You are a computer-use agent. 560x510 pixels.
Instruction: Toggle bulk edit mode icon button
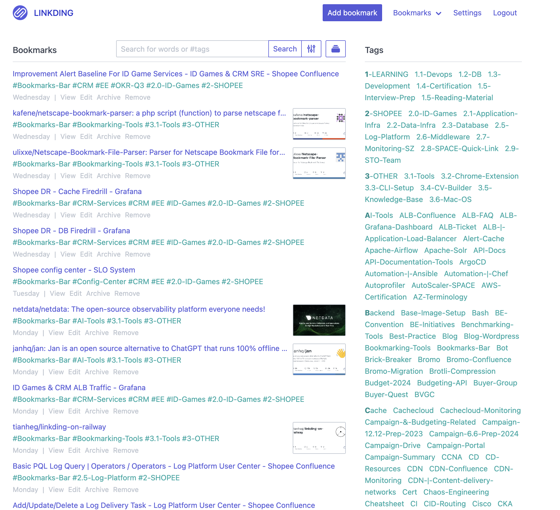pyautogui.click(x=336, y=49)
